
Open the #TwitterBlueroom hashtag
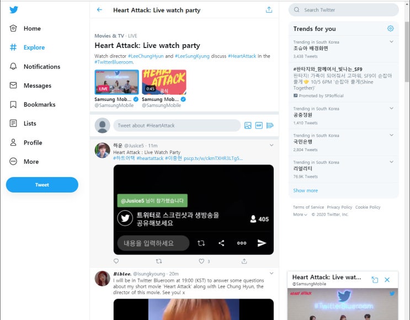tap(114, 62)
